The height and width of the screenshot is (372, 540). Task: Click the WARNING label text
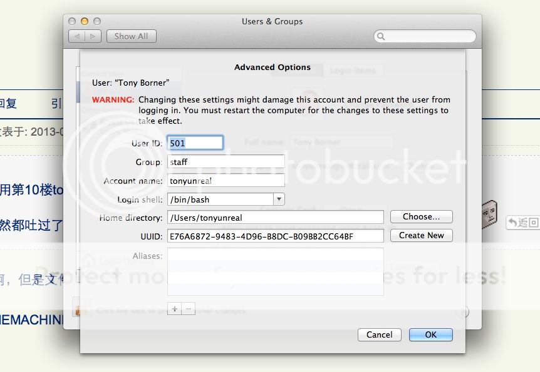coord(113,99)
